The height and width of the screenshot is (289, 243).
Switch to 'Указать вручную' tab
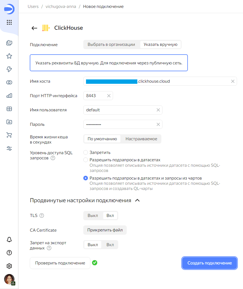click(x=160, y=44)
